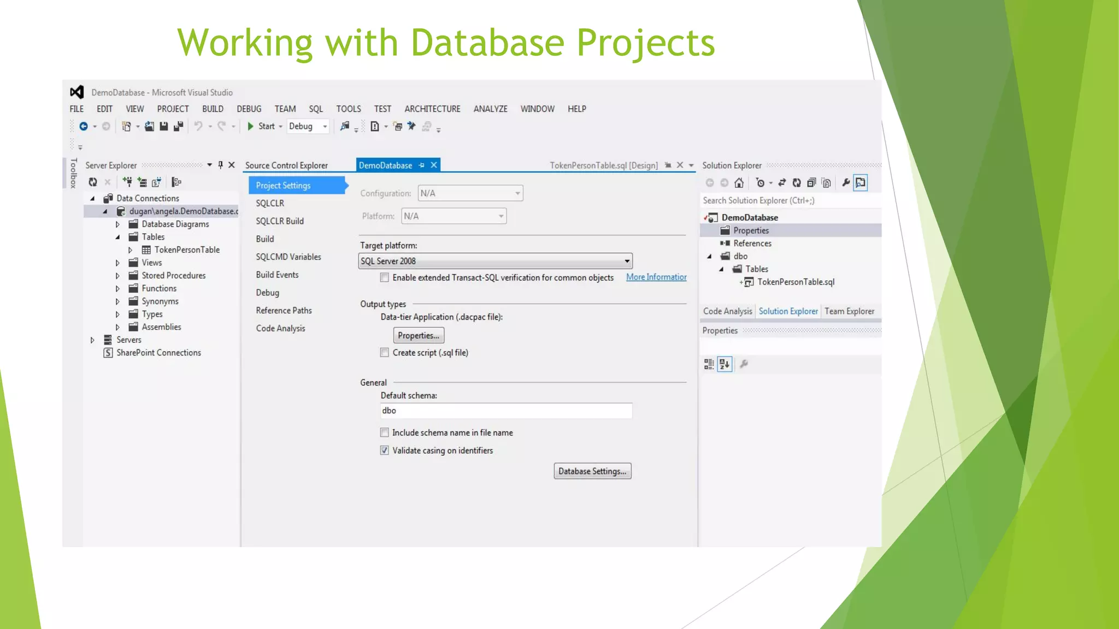Click the Find in Files toolbar icon
1119x629 pixels.
point(345,126)
